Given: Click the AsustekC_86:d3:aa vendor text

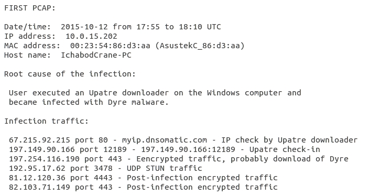Looking at the screenshot, I should click(x=200, y=46).
